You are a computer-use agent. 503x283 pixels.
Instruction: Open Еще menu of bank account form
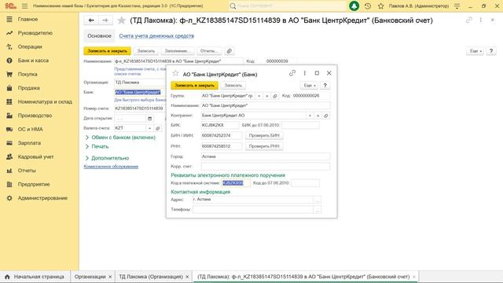[475, 51]
